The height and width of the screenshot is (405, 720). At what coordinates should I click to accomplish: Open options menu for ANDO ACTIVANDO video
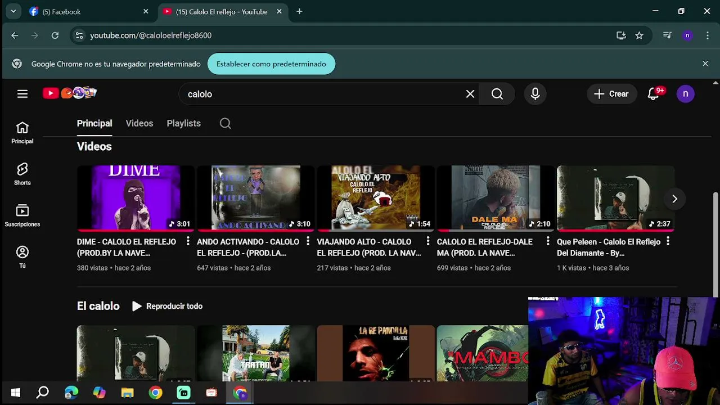click(308, 242)
